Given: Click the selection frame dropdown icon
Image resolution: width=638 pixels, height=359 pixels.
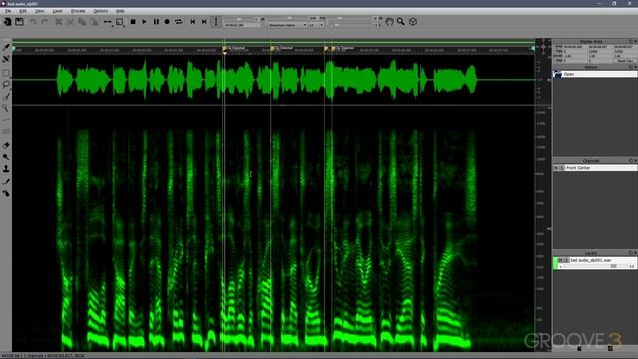Looking at the screenshot, I should click(120, 22).
